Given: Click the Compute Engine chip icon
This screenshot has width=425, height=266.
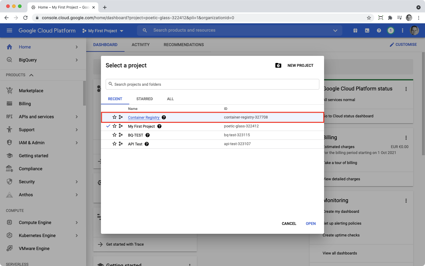Looking at the screenshot, I should coord(9,222).
